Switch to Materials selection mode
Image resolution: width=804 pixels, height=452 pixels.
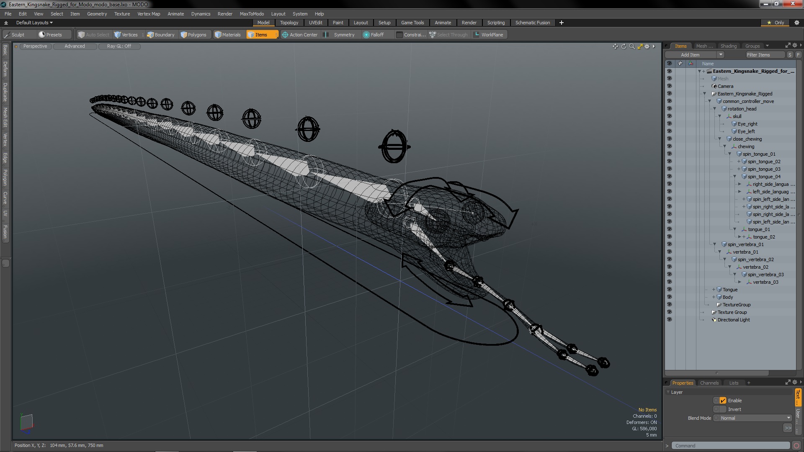click(228, 35)
